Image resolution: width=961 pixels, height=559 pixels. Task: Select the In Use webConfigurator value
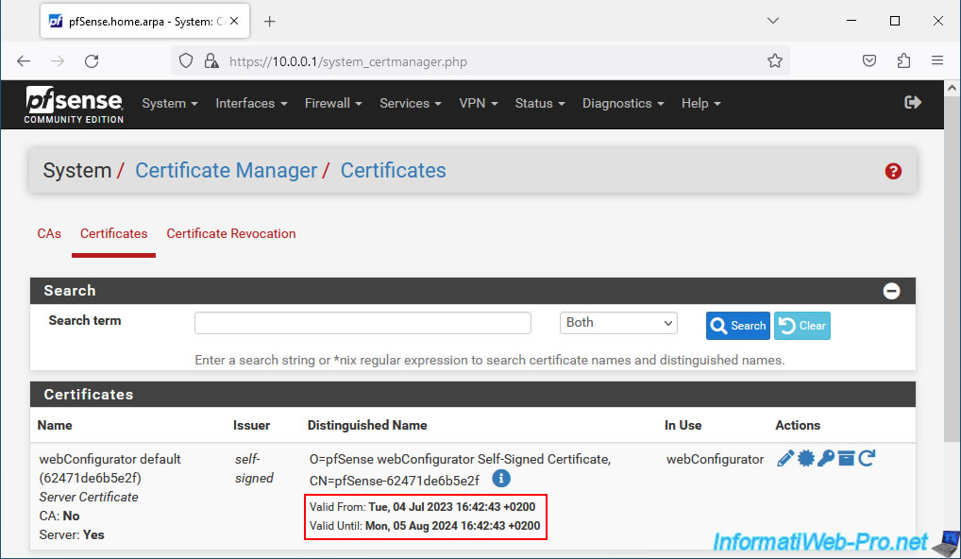[715, 459]
